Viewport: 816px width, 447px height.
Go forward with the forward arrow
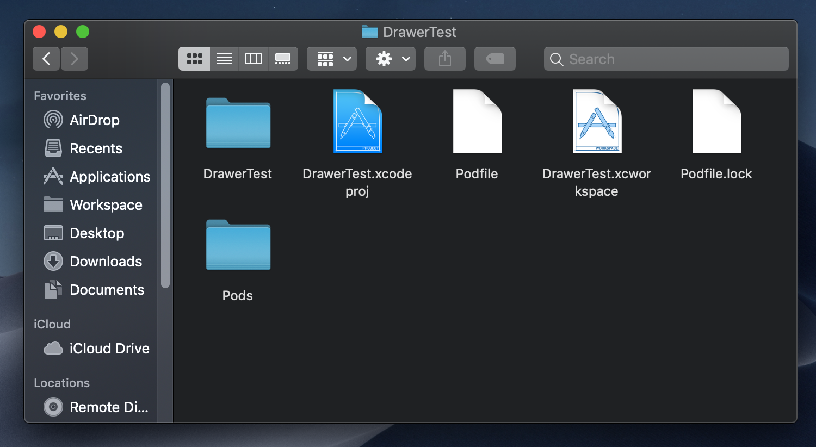point(75,59)
